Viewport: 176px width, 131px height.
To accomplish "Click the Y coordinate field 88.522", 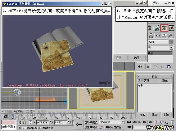I will pos(61,122).
